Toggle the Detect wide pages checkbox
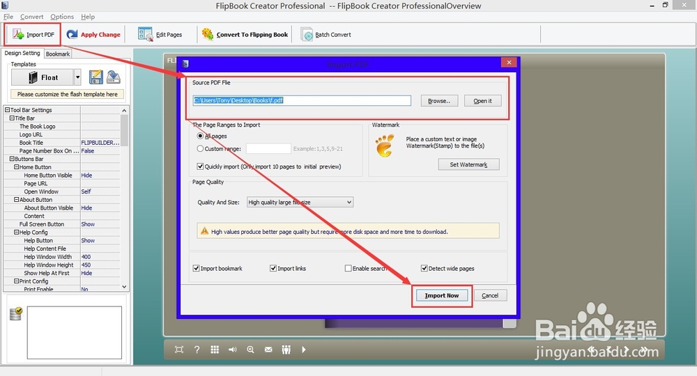The width and height of the screenshot is (697, 376). (424, 268)
